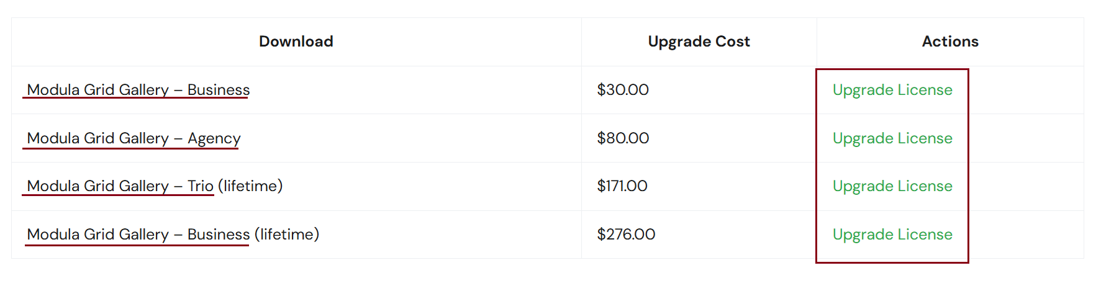Click the word Business in the first row
Screen dimensions: 1096x291
tap(219, 90)
